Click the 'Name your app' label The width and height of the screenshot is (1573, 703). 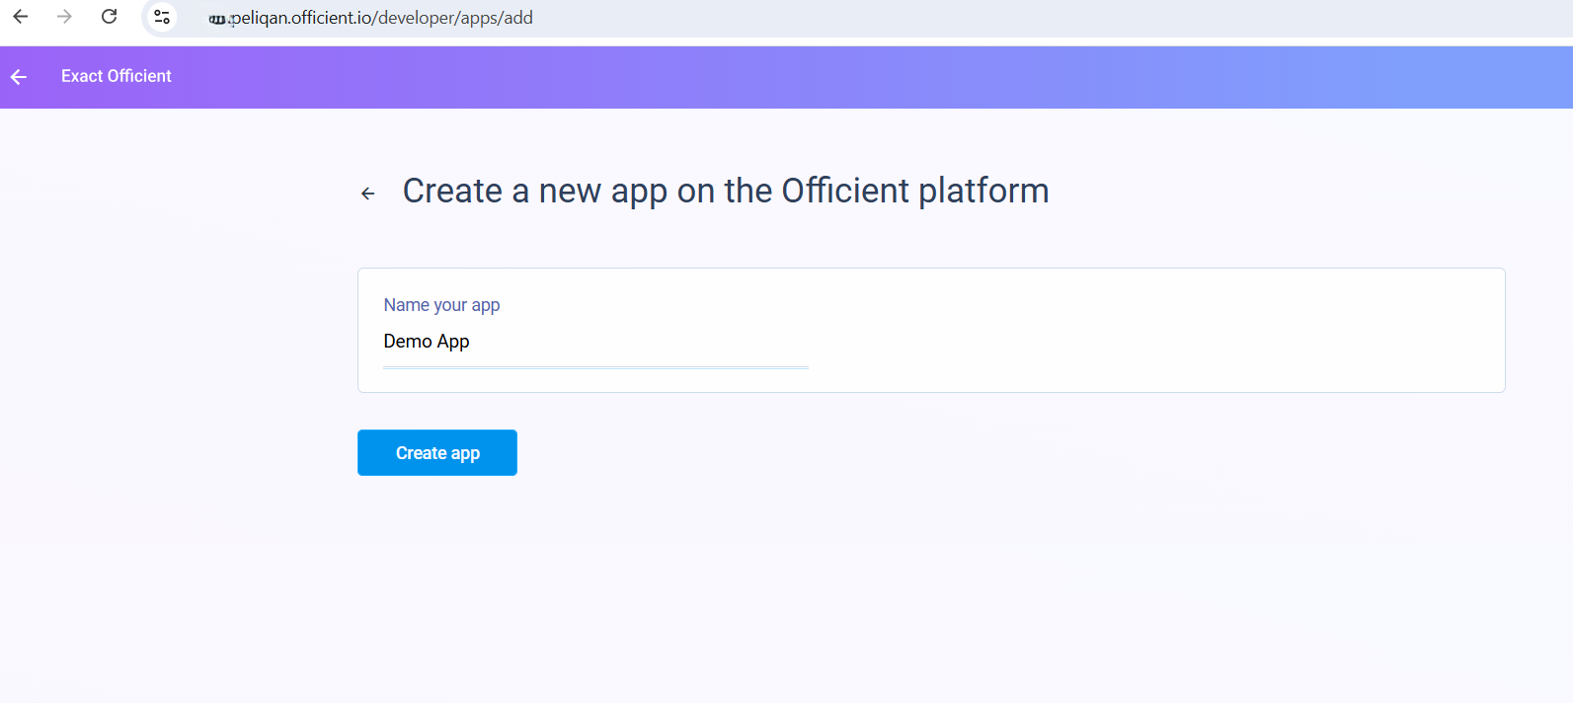click(441, 305)
